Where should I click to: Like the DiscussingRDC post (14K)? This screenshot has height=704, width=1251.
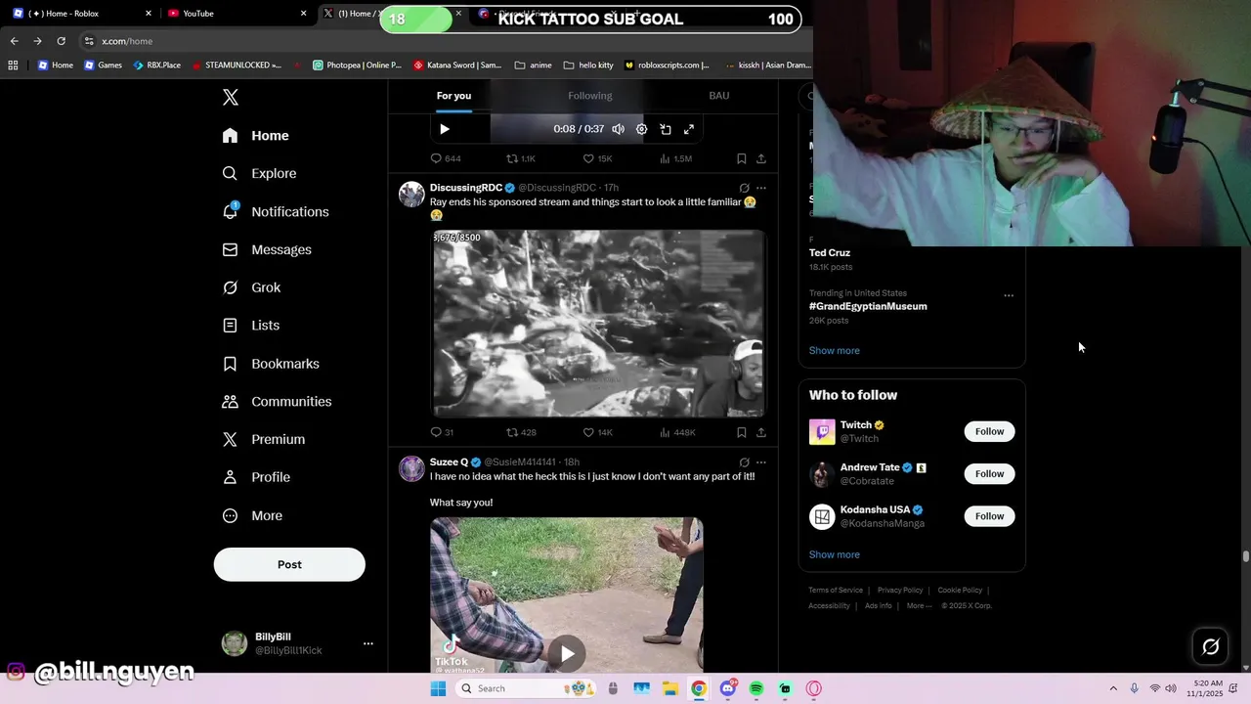click(x=597, y=432)
